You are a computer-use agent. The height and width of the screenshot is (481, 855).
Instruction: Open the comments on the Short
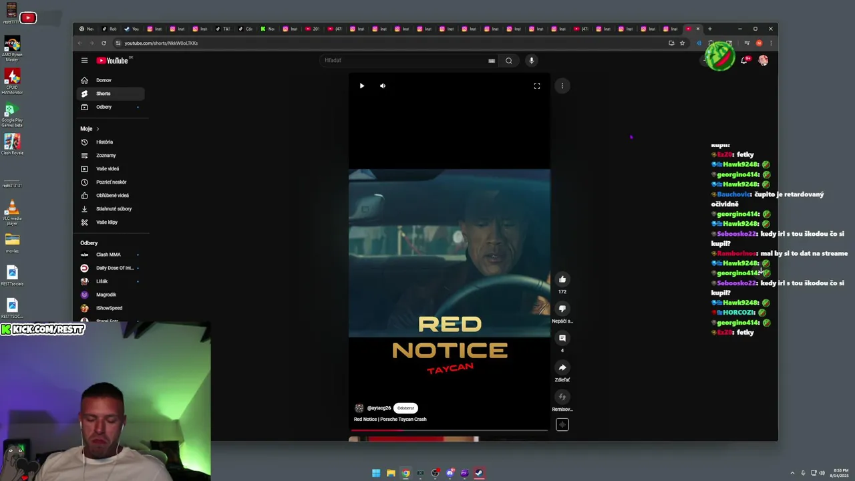562,338
